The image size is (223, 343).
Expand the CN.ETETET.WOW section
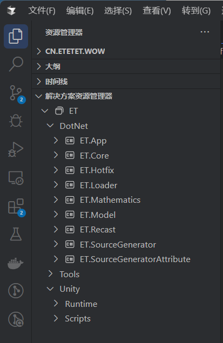click(x=126, y=51)
